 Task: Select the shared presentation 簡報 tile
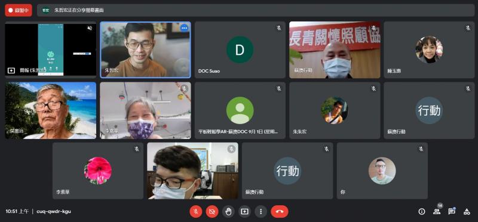tap(51, 50)
